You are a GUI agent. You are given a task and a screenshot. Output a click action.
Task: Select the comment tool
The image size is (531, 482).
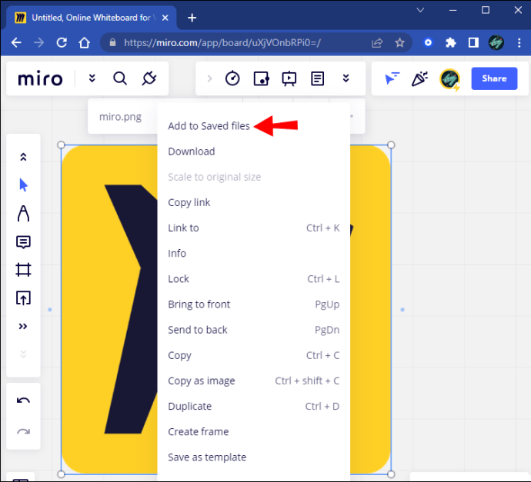[23, 242]
